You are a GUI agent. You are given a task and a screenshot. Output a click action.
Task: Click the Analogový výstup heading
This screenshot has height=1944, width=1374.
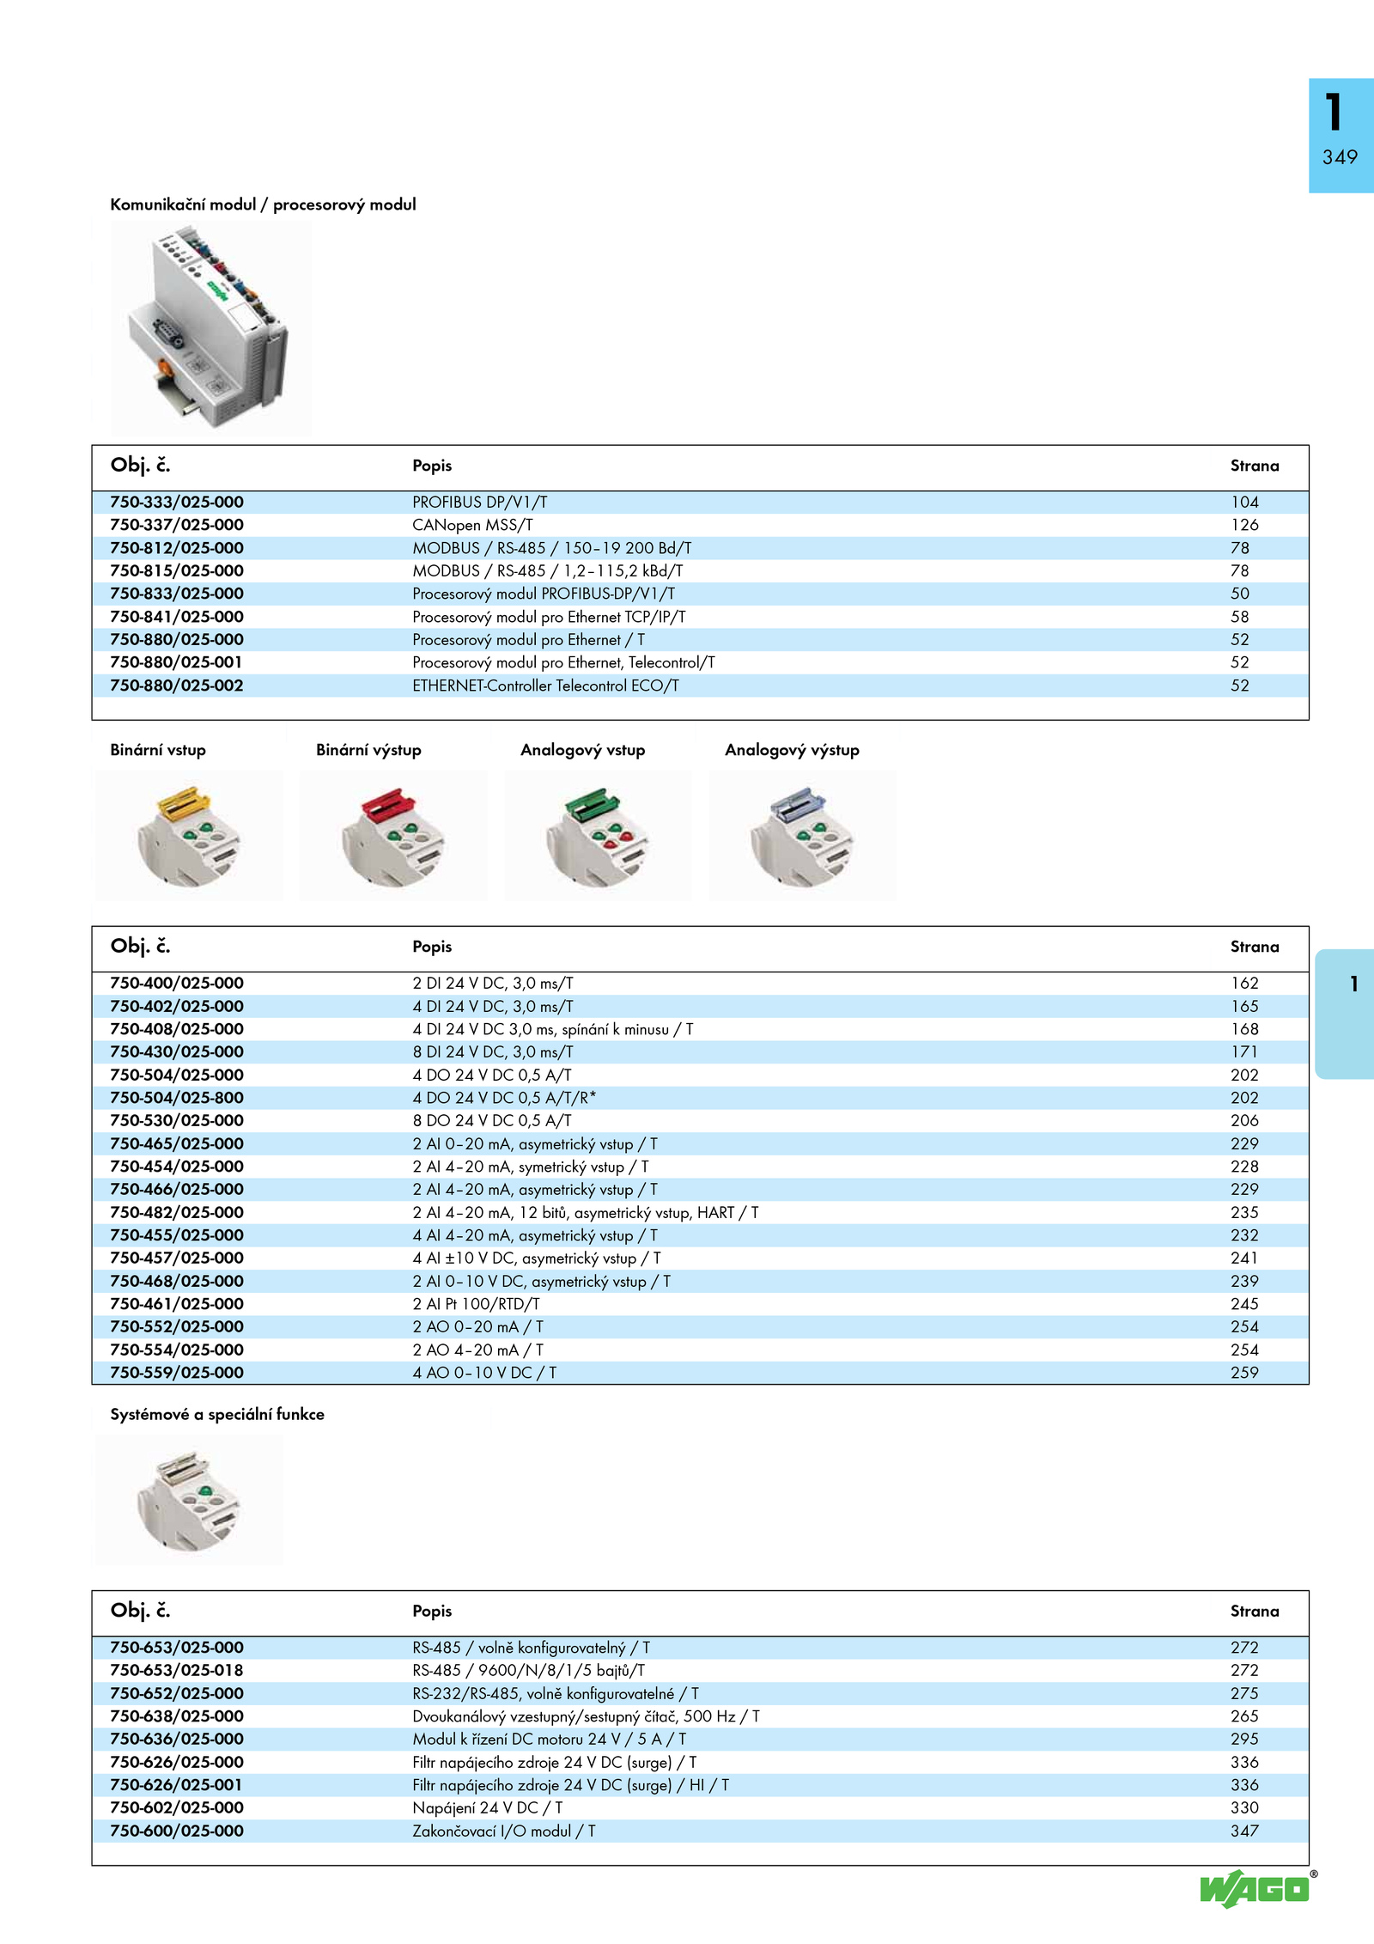click(792, 750)
